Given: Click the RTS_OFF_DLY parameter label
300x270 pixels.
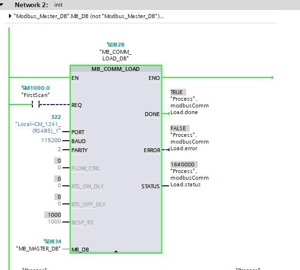Looking at the screenshot, I should coord(89,204).
